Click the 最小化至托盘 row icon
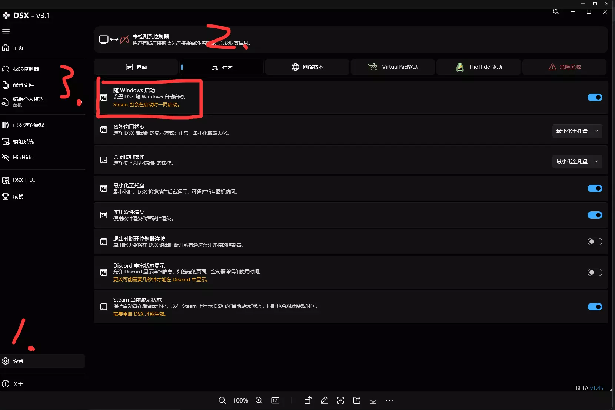Image resolution: width=615 pixels, height=410 pixels. (x=104, y=188)
